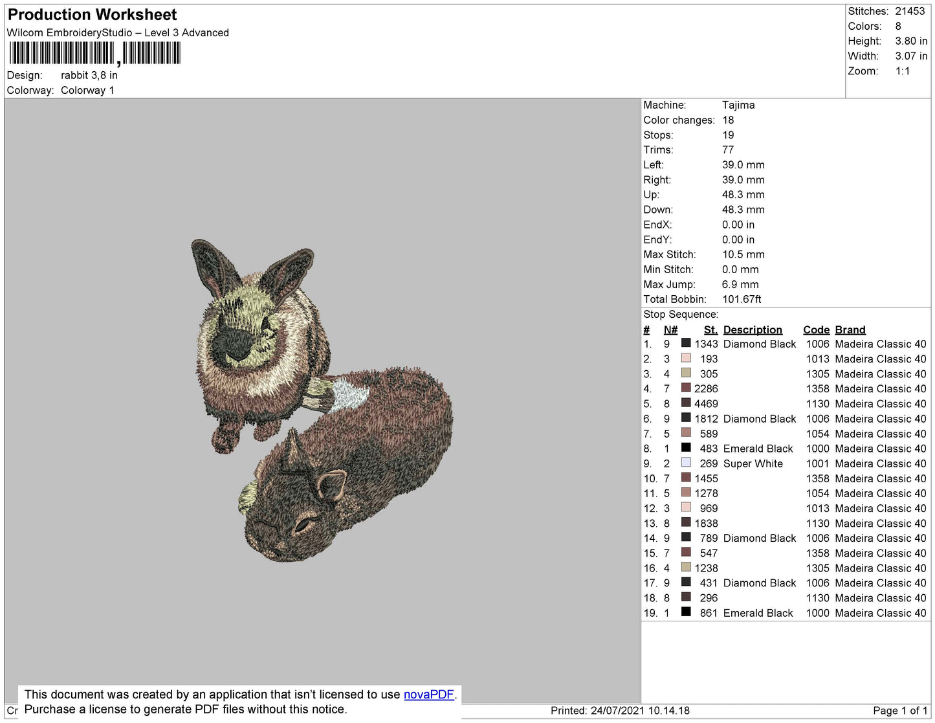Image resolution: width=935 pixels, height=723 pixels.
Task: Select the colorway value 'Colorway 1'
Action: point(87,90)
